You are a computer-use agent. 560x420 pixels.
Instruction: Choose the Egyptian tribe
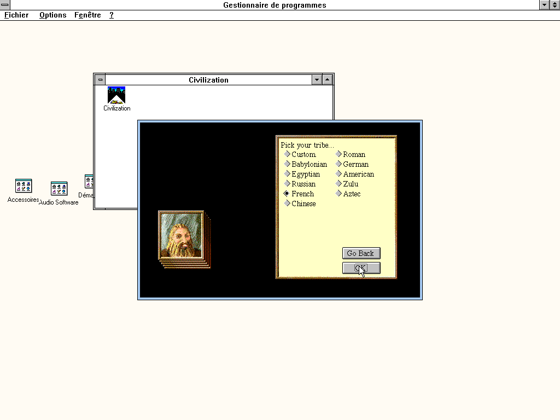click(302, 174)
